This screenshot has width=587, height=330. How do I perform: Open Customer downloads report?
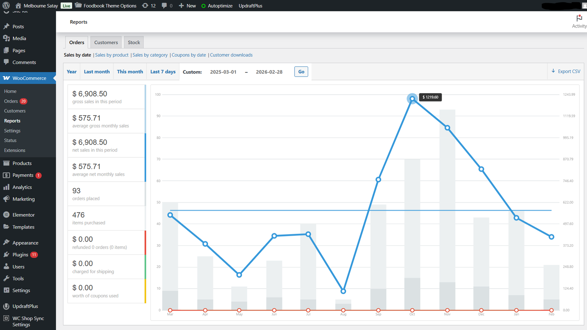pos(231,55)
